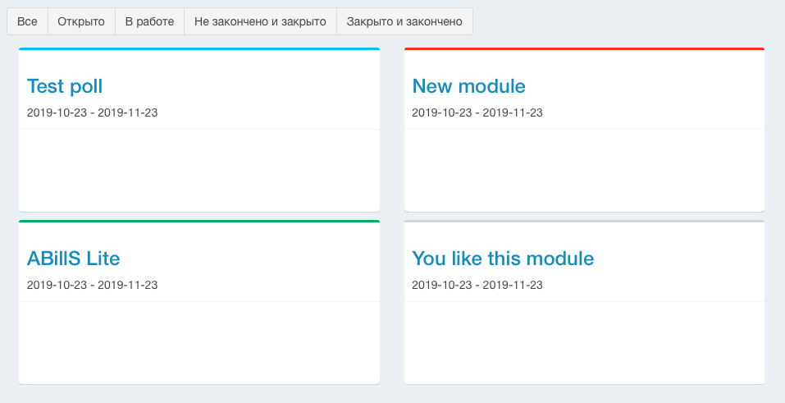
Task: Click the blue top border of Test poll card
Action: point(199,49)
